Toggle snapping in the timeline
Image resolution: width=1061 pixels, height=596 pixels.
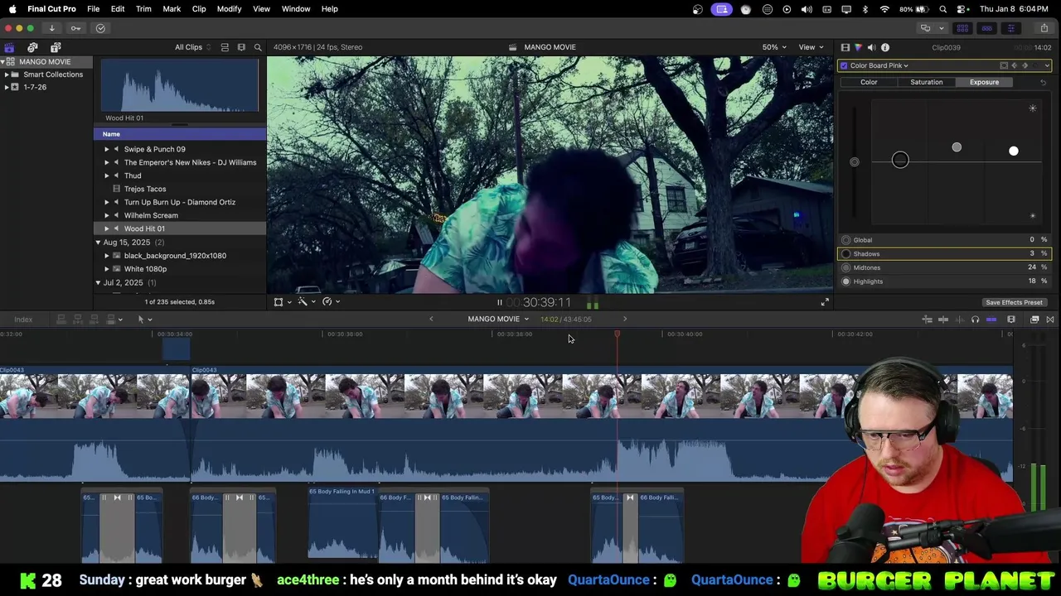(x=991, y=320)
